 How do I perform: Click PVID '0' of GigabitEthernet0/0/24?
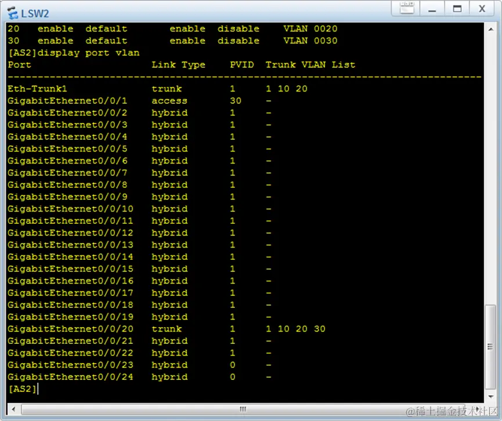click(x=233, y=377)
